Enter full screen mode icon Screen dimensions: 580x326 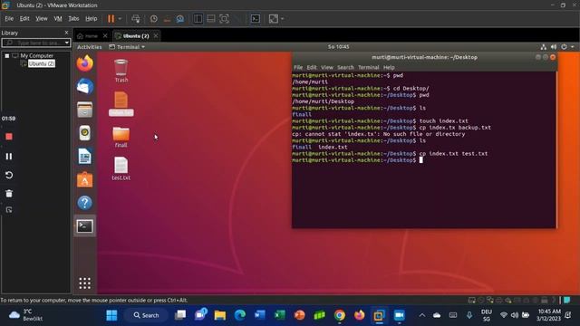pos(224,19)
